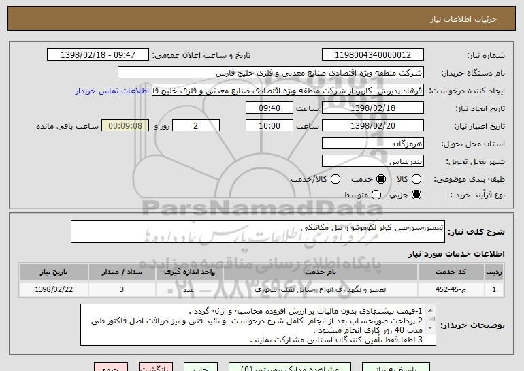The width and height of the screenshot is (524, 371).
Task: Click the validity date field 1398/02/20
Action: point(373,126)
